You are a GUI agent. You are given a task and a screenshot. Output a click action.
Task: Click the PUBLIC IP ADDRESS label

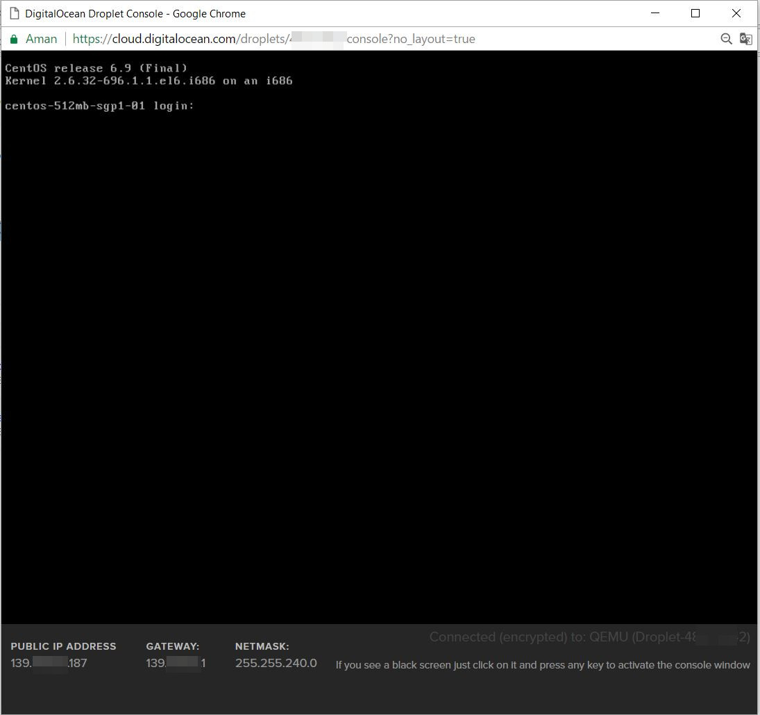[63, 646]
